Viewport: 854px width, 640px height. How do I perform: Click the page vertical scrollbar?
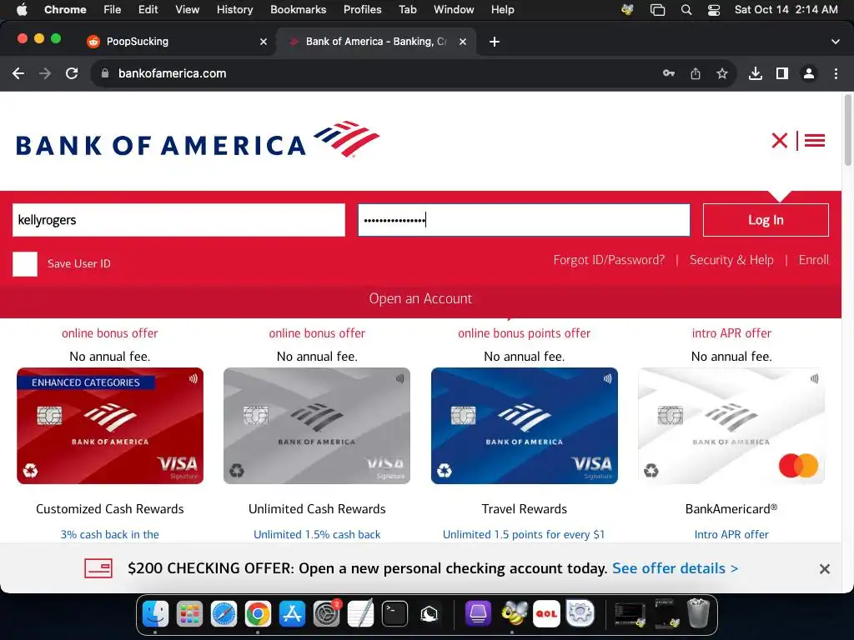click(847, 129)
